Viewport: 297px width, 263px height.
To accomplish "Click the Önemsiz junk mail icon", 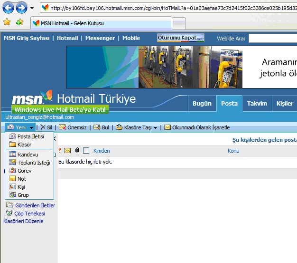I will coord(62,127).
